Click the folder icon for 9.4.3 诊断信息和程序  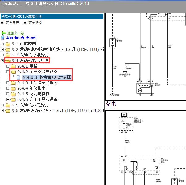pos(13,83)
